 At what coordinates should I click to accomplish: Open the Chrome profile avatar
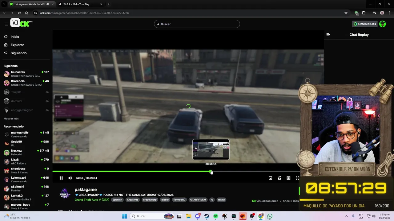pos(382,13)
